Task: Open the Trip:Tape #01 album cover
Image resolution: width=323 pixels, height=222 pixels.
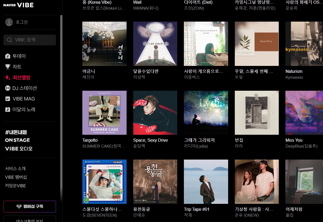Action: click(206, 182)
